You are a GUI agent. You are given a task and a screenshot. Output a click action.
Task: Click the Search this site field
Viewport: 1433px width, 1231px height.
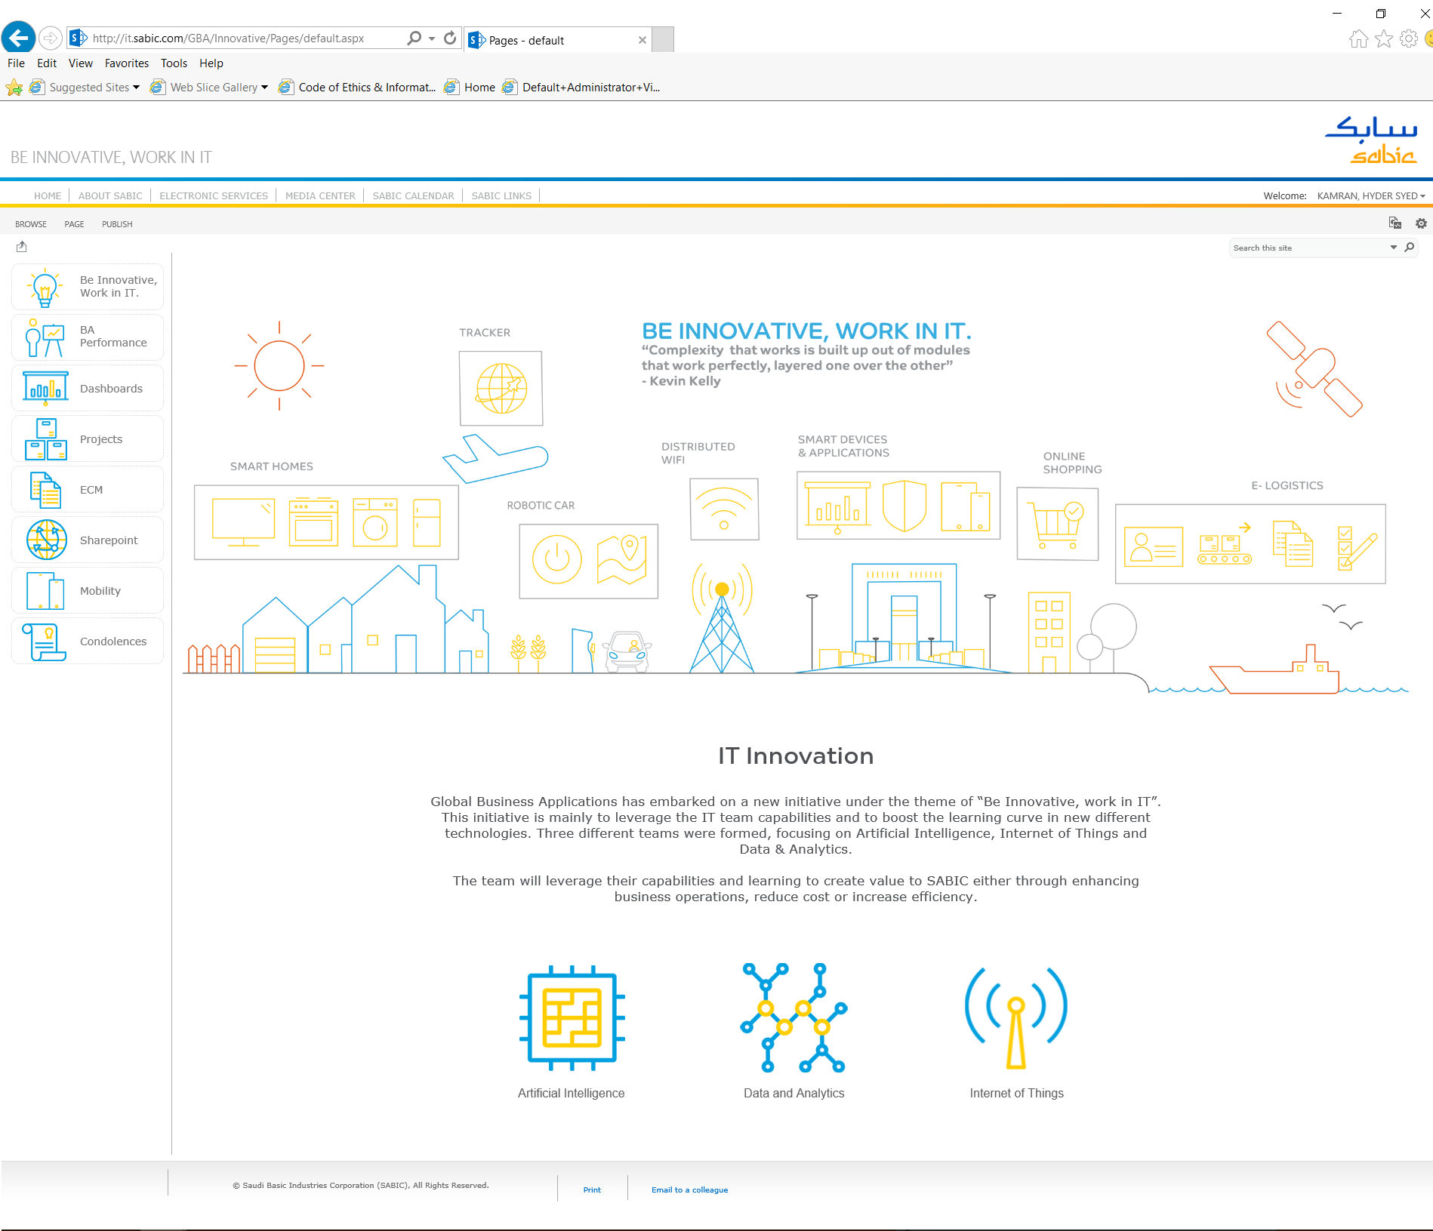point(1308,248)
